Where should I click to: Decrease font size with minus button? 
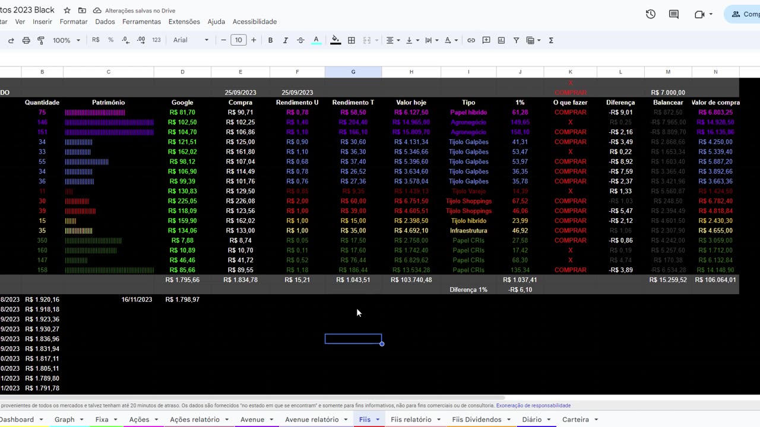pyautogui.click(x=223, y=40)
